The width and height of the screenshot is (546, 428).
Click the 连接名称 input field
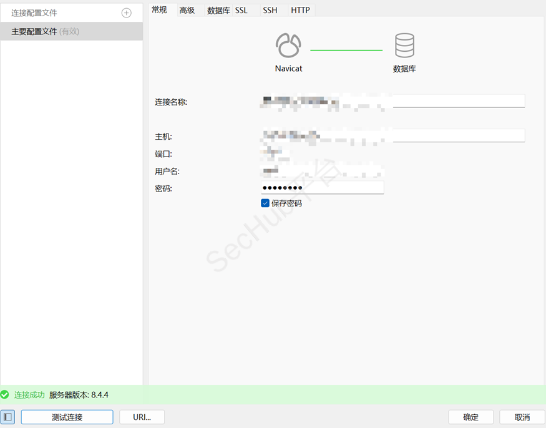(x=393, y=101)
